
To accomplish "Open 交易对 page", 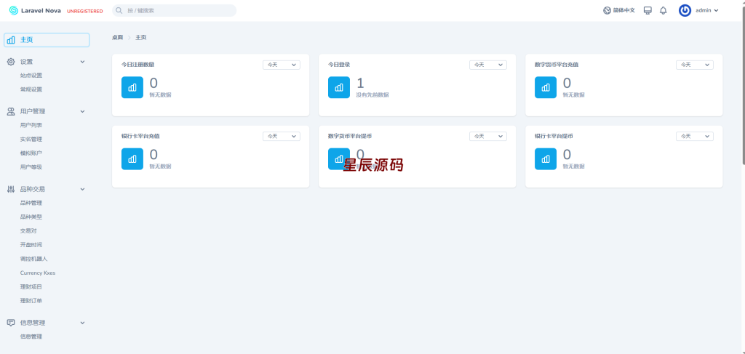I will (28, 230).
